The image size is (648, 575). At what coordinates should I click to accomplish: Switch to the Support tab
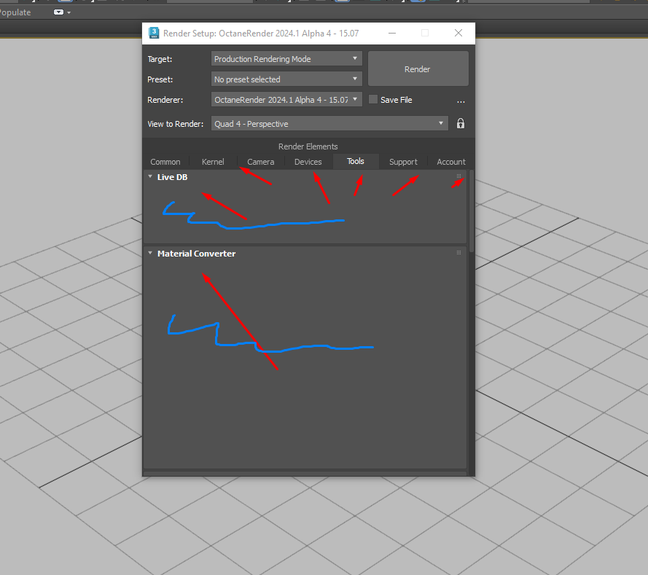tap(403, 162)
